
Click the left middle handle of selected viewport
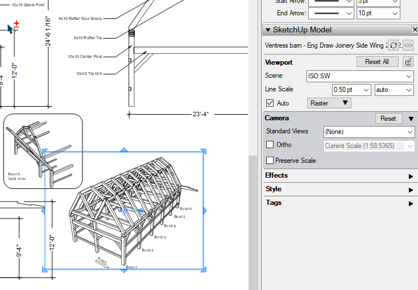[x=43, y=211]
